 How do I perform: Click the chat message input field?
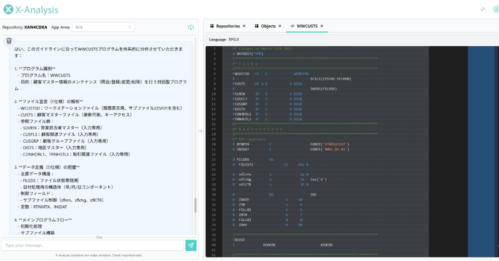(92, 245)
